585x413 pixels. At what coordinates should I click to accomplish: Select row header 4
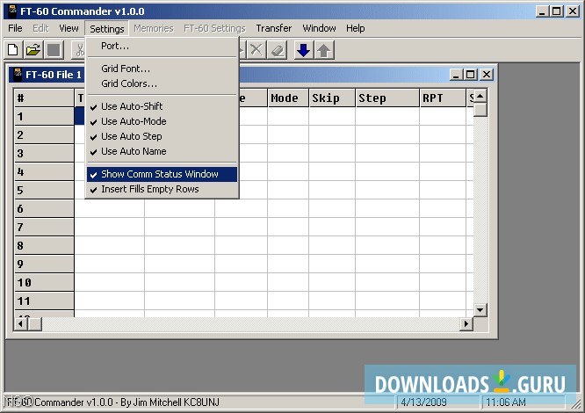pos(45,171)
